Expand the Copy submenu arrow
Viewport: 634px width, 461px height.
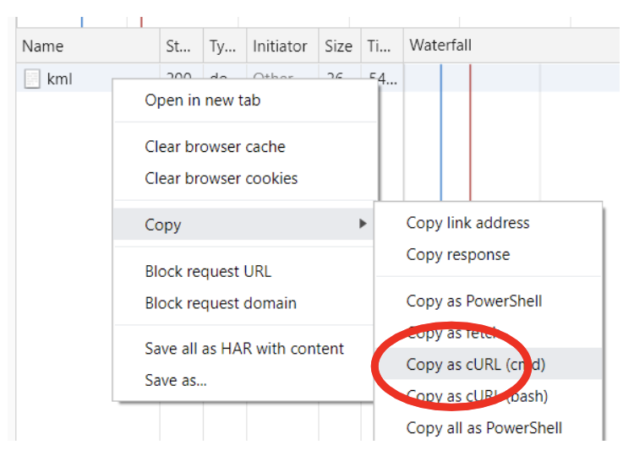pyautogui.click(x=363, y=225)
